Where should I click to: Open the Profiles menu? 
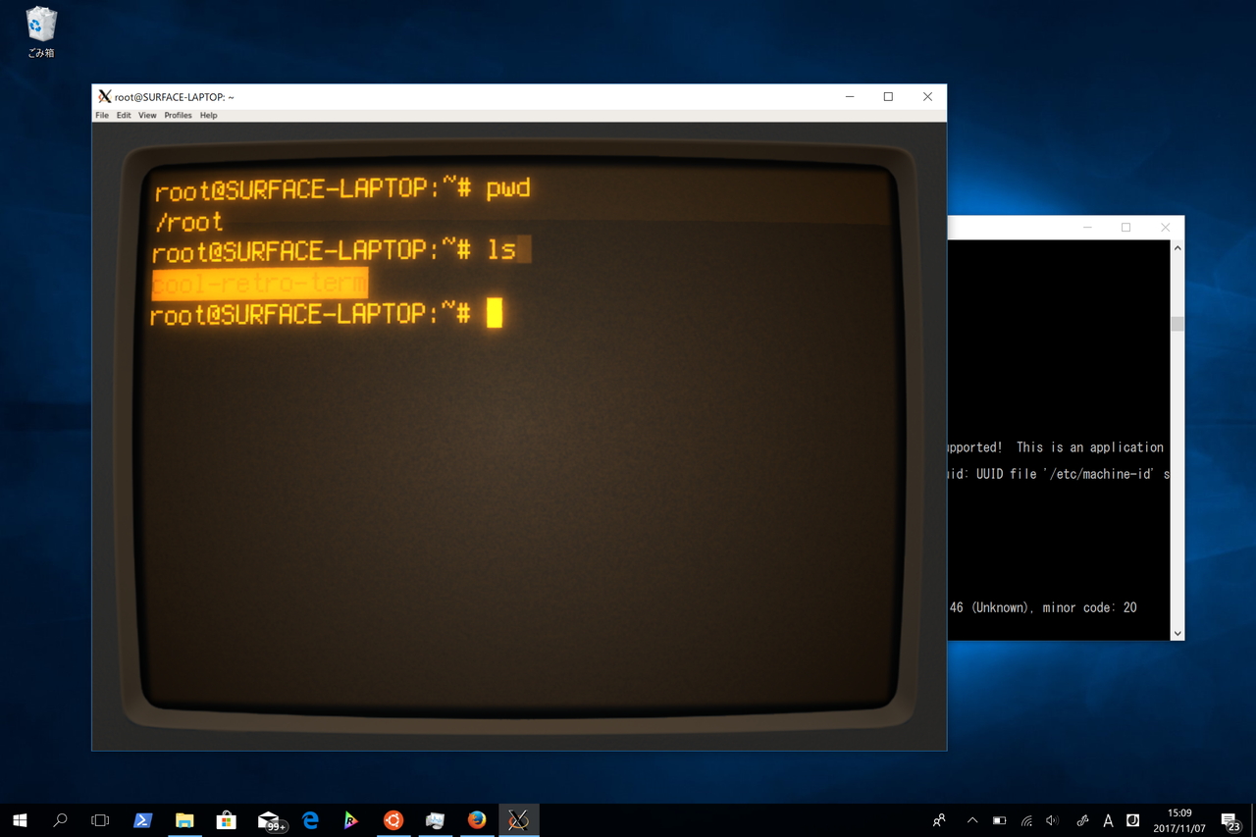click(178, 115)
